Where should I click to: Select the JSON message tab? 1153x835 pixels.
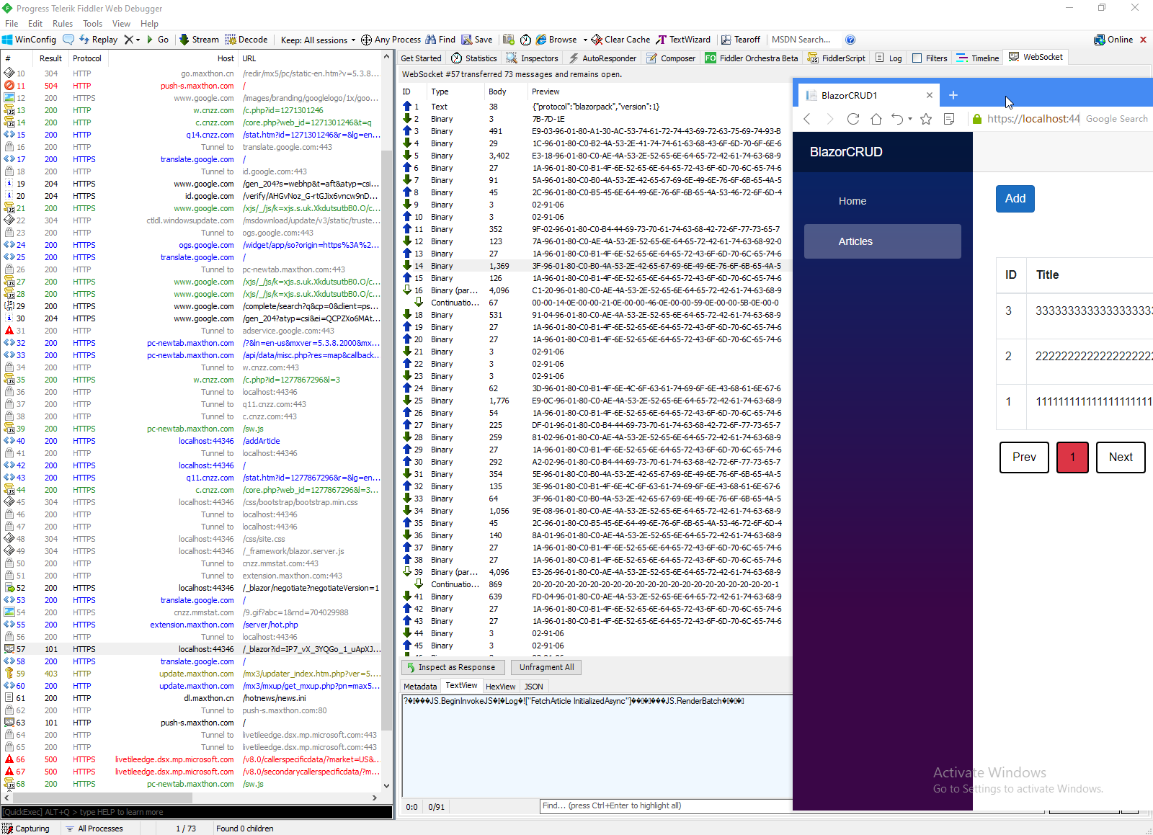[x=533, y=687]
